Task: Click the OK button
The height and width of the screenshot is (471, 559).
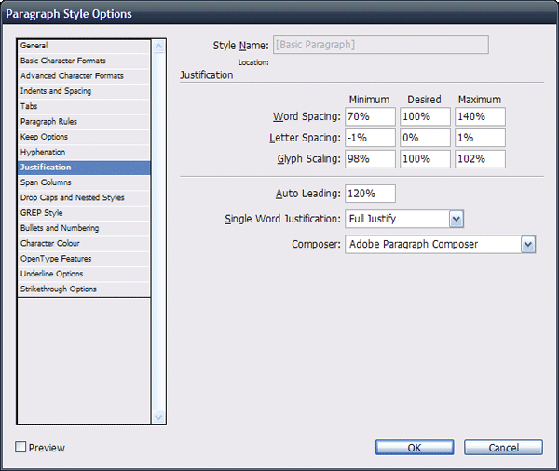Action: (415, 448)
